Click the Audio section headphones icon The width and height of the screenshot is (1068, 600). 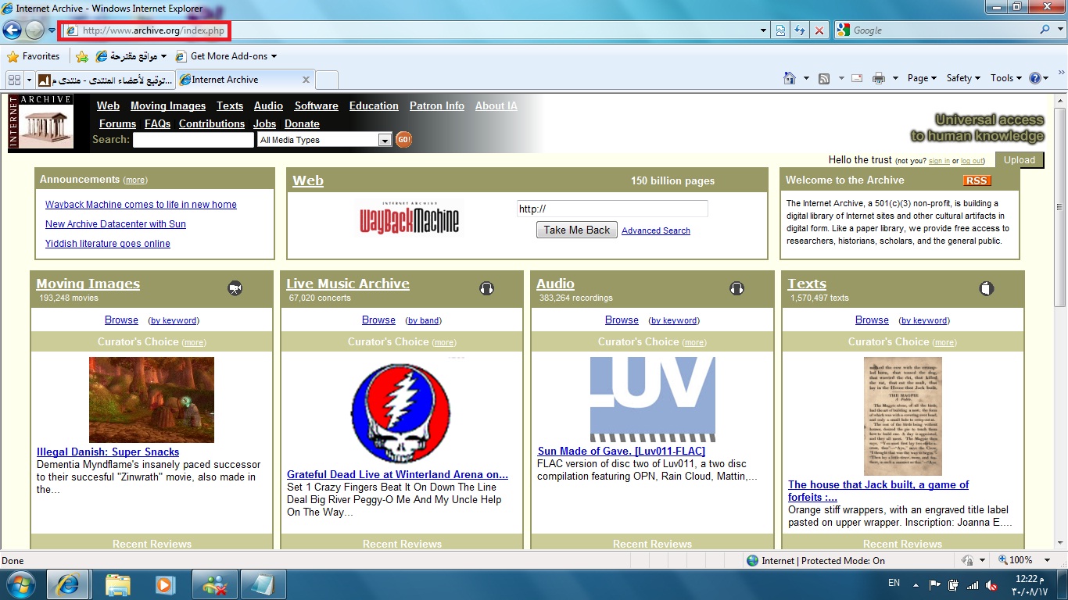pyautogui.click(x=736, y=288)
